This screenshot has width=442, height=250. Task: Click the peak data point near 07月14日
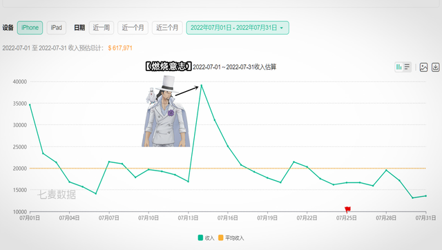201,85
